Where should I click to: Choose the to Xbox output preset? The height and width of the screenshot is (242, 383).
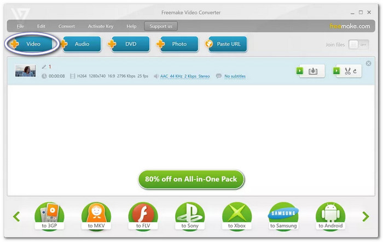(x=237, y=216)
